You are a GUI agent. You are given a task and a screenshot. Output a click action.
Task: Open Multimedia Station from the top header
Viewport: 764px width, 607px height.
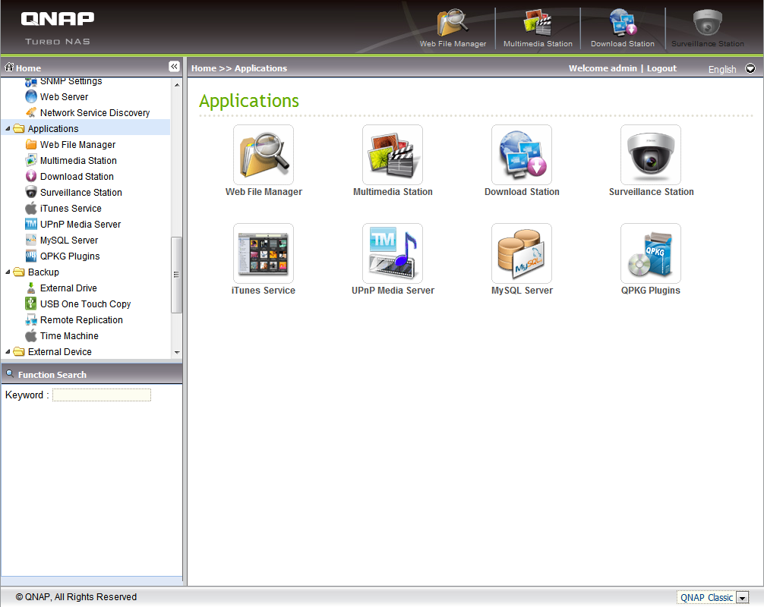538,28
